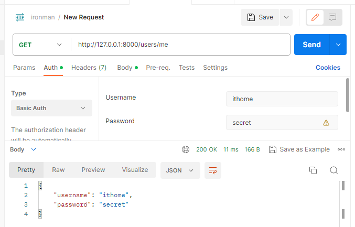Switch to the request Body tab
This screenshot has width=355, height=227.
click(127, 68)
